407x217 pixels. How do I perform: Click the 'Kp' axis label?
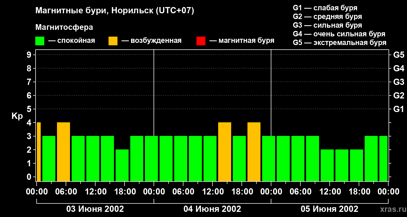click(x=17, y=116)
